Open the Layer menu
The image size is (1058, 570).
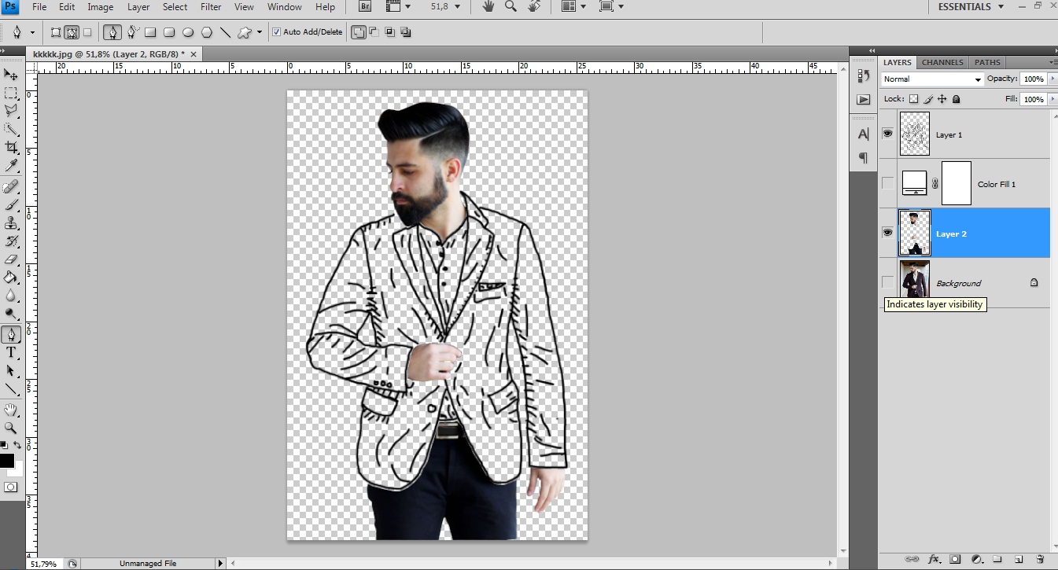(x=138, y=7)
